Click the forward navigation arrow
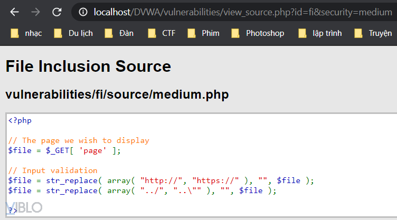Screen dimensions: 397x220 click(x=36, y=12)
